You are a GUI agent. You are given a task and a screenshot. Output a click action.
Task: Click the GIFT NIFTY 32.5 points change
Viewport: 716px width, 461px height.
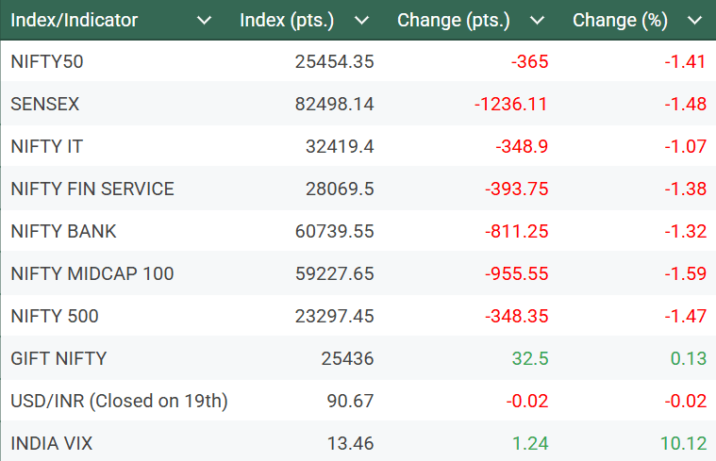[529, 358]
